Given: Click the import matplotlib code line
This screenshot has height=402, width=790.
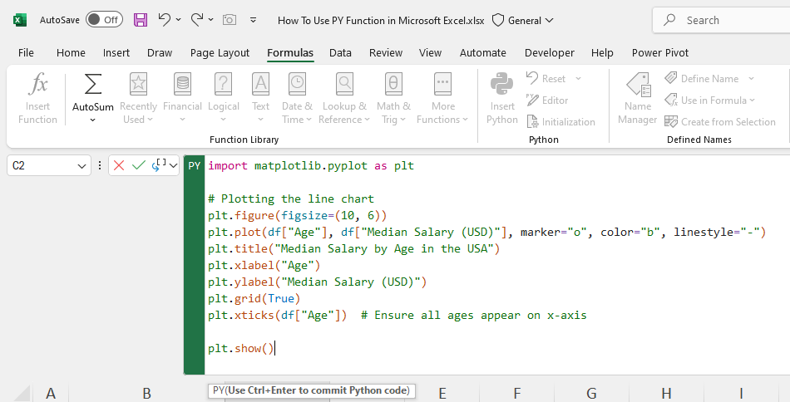Looking at the screenshot, I should (x=311, y=165).
